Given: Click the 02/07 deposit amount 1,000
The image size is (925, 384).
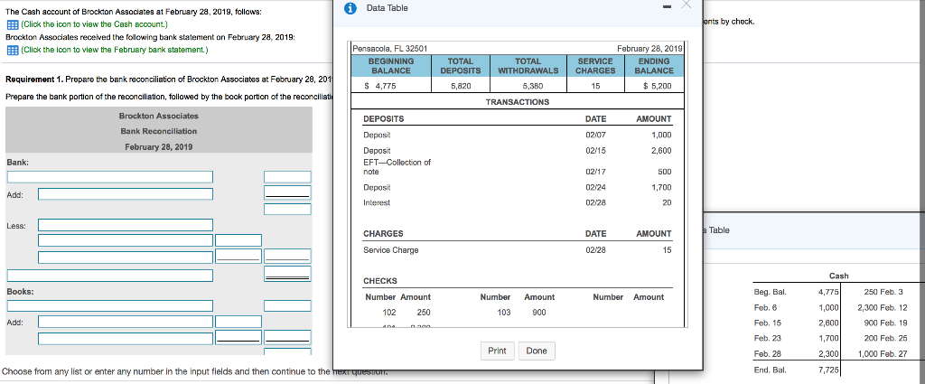Looking at the screenshot, I should pyautogui.click(x=661, y=136).
